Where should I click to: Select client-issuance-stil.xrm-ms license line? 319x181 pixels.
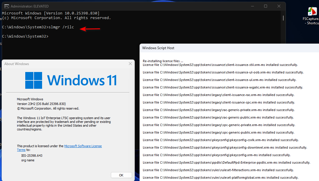tap(220, 65)
